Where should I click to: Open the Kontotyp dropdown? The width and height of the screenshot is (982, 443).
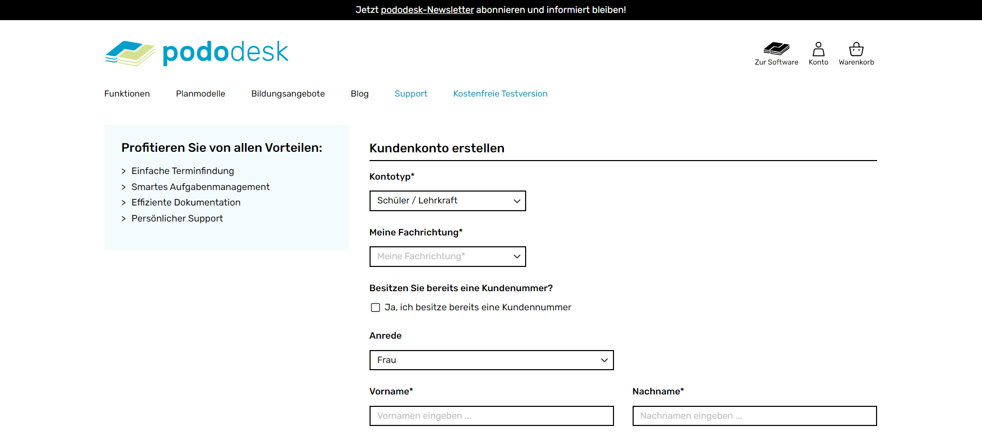click(448, 201)
